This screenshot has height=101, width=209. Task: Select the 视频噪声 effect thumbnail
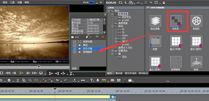pyautogui.click(x=176, y=62)
